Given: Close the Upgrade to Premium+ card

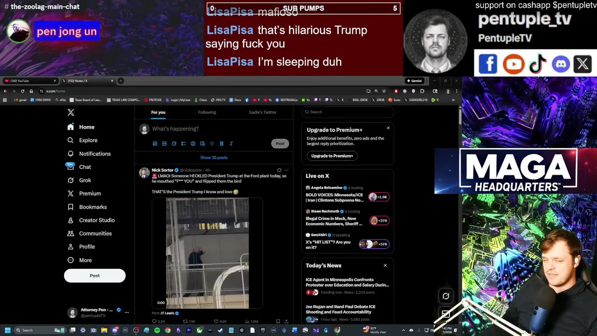Looking at the screenshot, I should [x=388, y=128].
